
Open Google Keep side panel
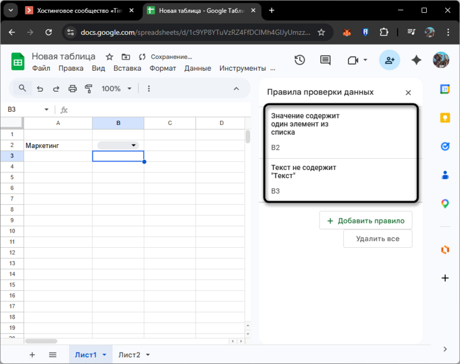[x=445, y=118]
